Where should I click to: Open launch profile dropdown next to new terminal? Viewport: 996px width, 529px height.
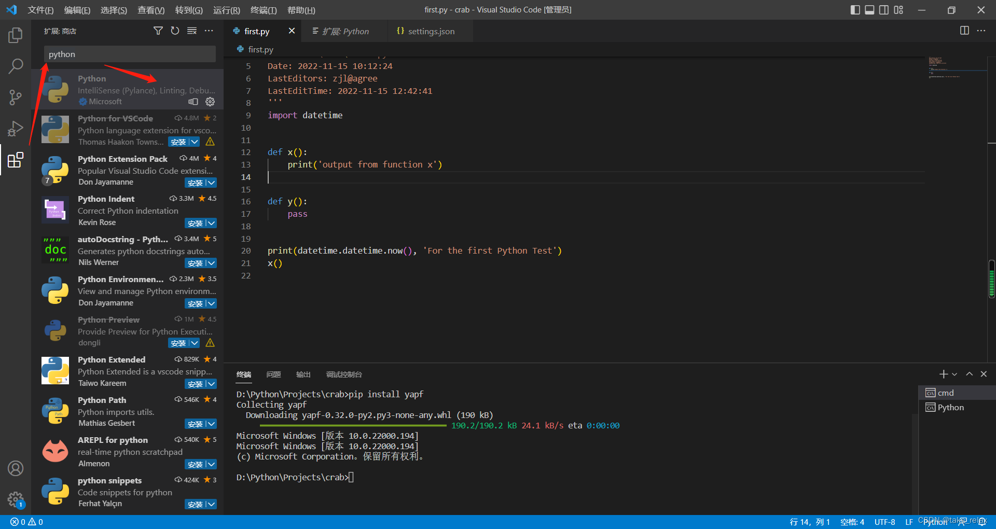[955, 374]
